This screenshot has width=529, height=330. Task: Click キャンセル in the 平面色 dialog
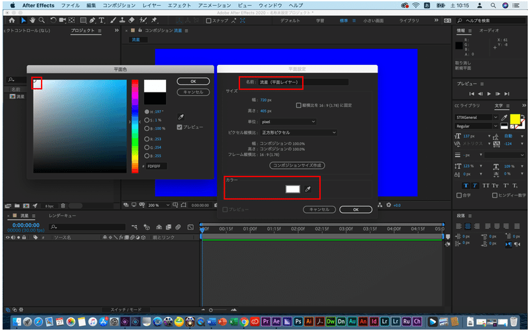(193, 92)
